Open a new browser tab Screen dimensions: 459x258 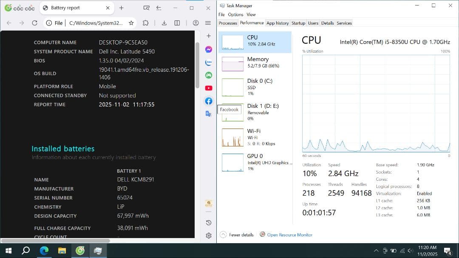[122, 8]
